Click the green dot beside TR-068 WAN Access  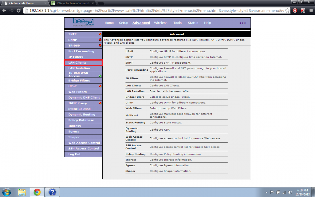point(100,76)
